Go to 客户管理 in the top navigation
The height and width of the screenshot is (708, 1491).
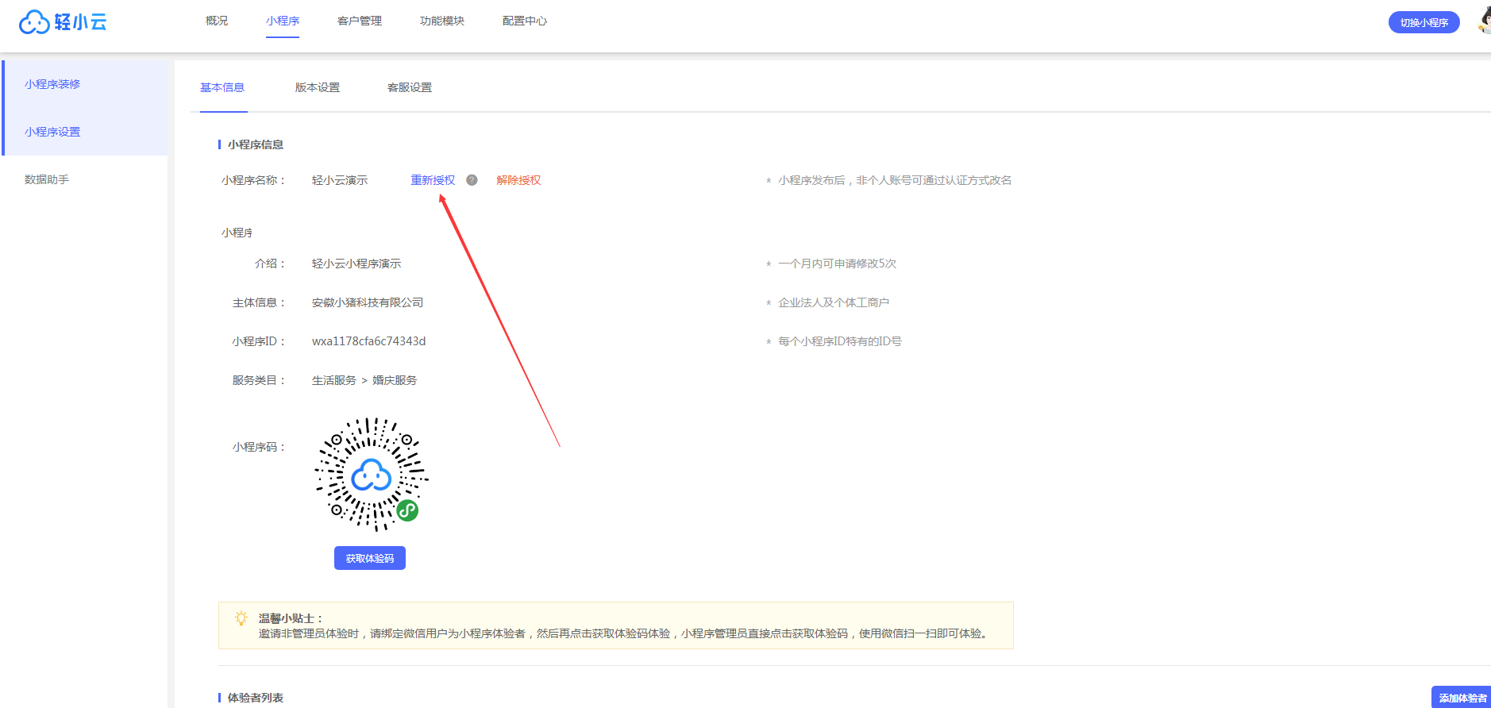[x=360, y=21]
